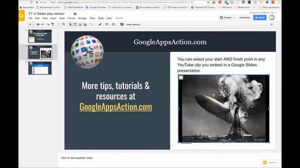
Task: Collapse the menus with the chevron icon
Action: pos(271,25)
